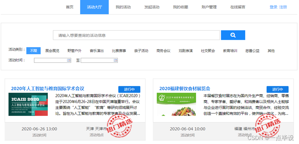Open calendar icon in end date field
299x144 pixels.
point(115,61)
